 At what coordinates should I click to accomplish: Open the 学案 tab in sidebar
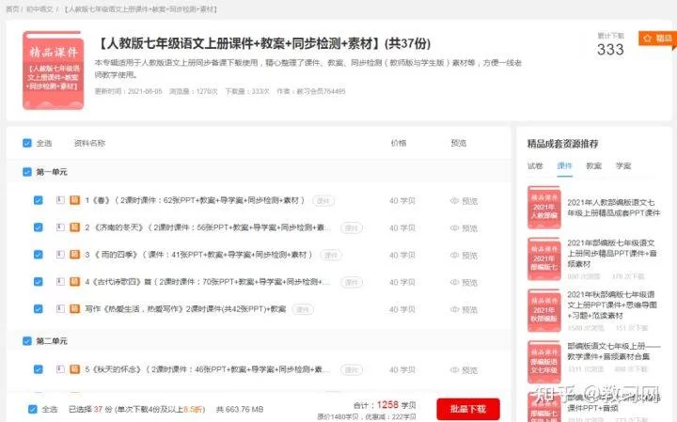(x=622, y=165)
